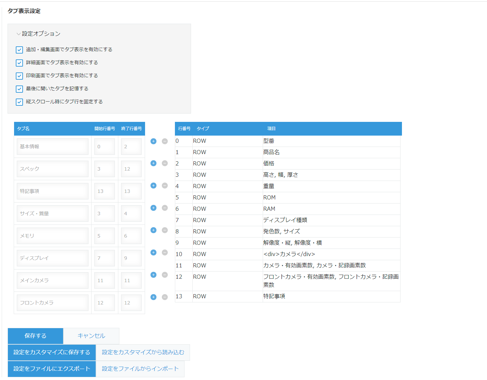Export settings with 設定をファイルにエクスポート
Viewport: 487px width, 380px height.
tap(52, 369)
